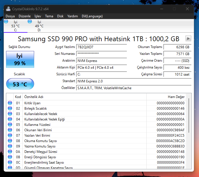Open the Tema menu
The height and width of the screenshot is (177, 199).
coord(49,16)
